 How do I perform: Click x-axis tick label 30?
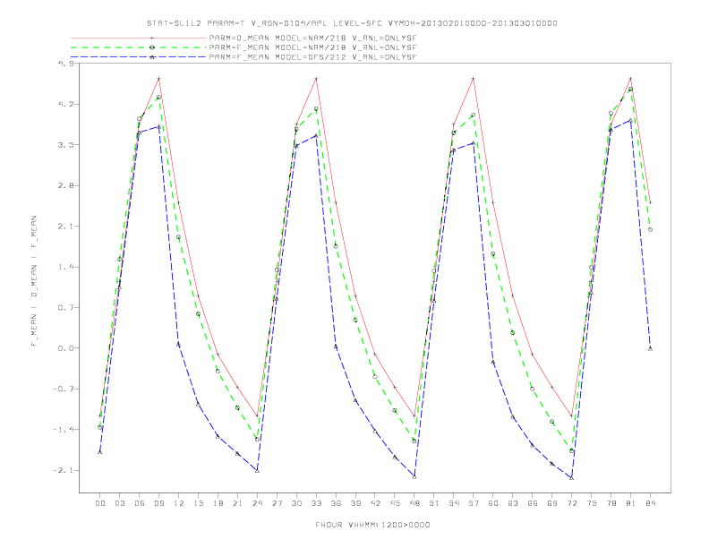pyautogui.click(x=296, y=503)
